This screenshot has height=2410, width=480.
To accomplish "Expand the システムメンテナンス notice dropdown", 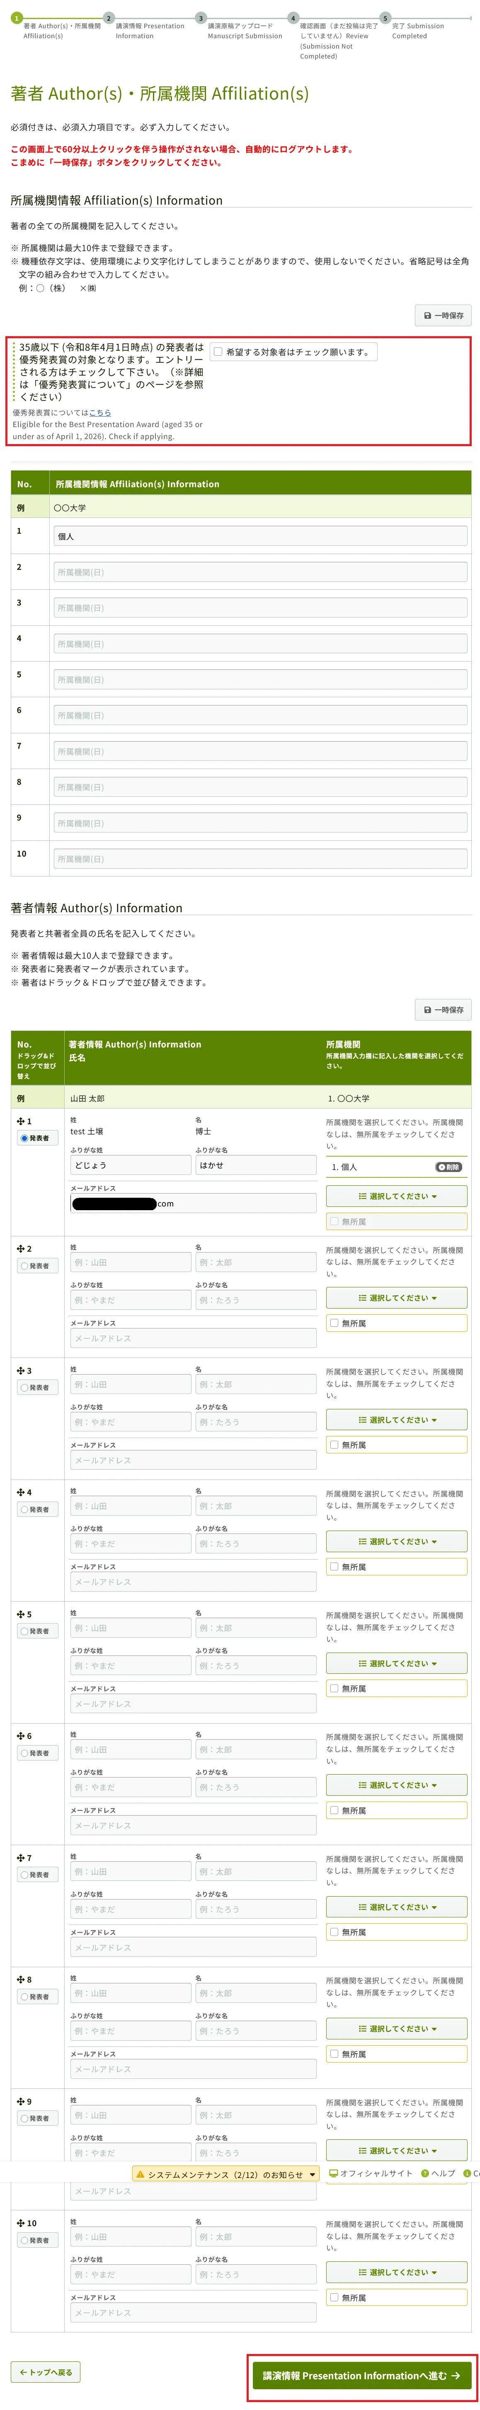I will (312, 2174).
